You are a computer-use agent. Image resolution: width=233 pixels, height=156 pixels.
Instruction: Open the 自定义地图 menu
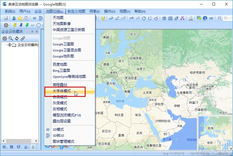click(x=76, y=11)
